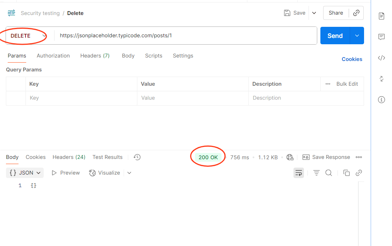View SSL/network details via globe icon
Screen dimensions: 392x246
point(290,157)
